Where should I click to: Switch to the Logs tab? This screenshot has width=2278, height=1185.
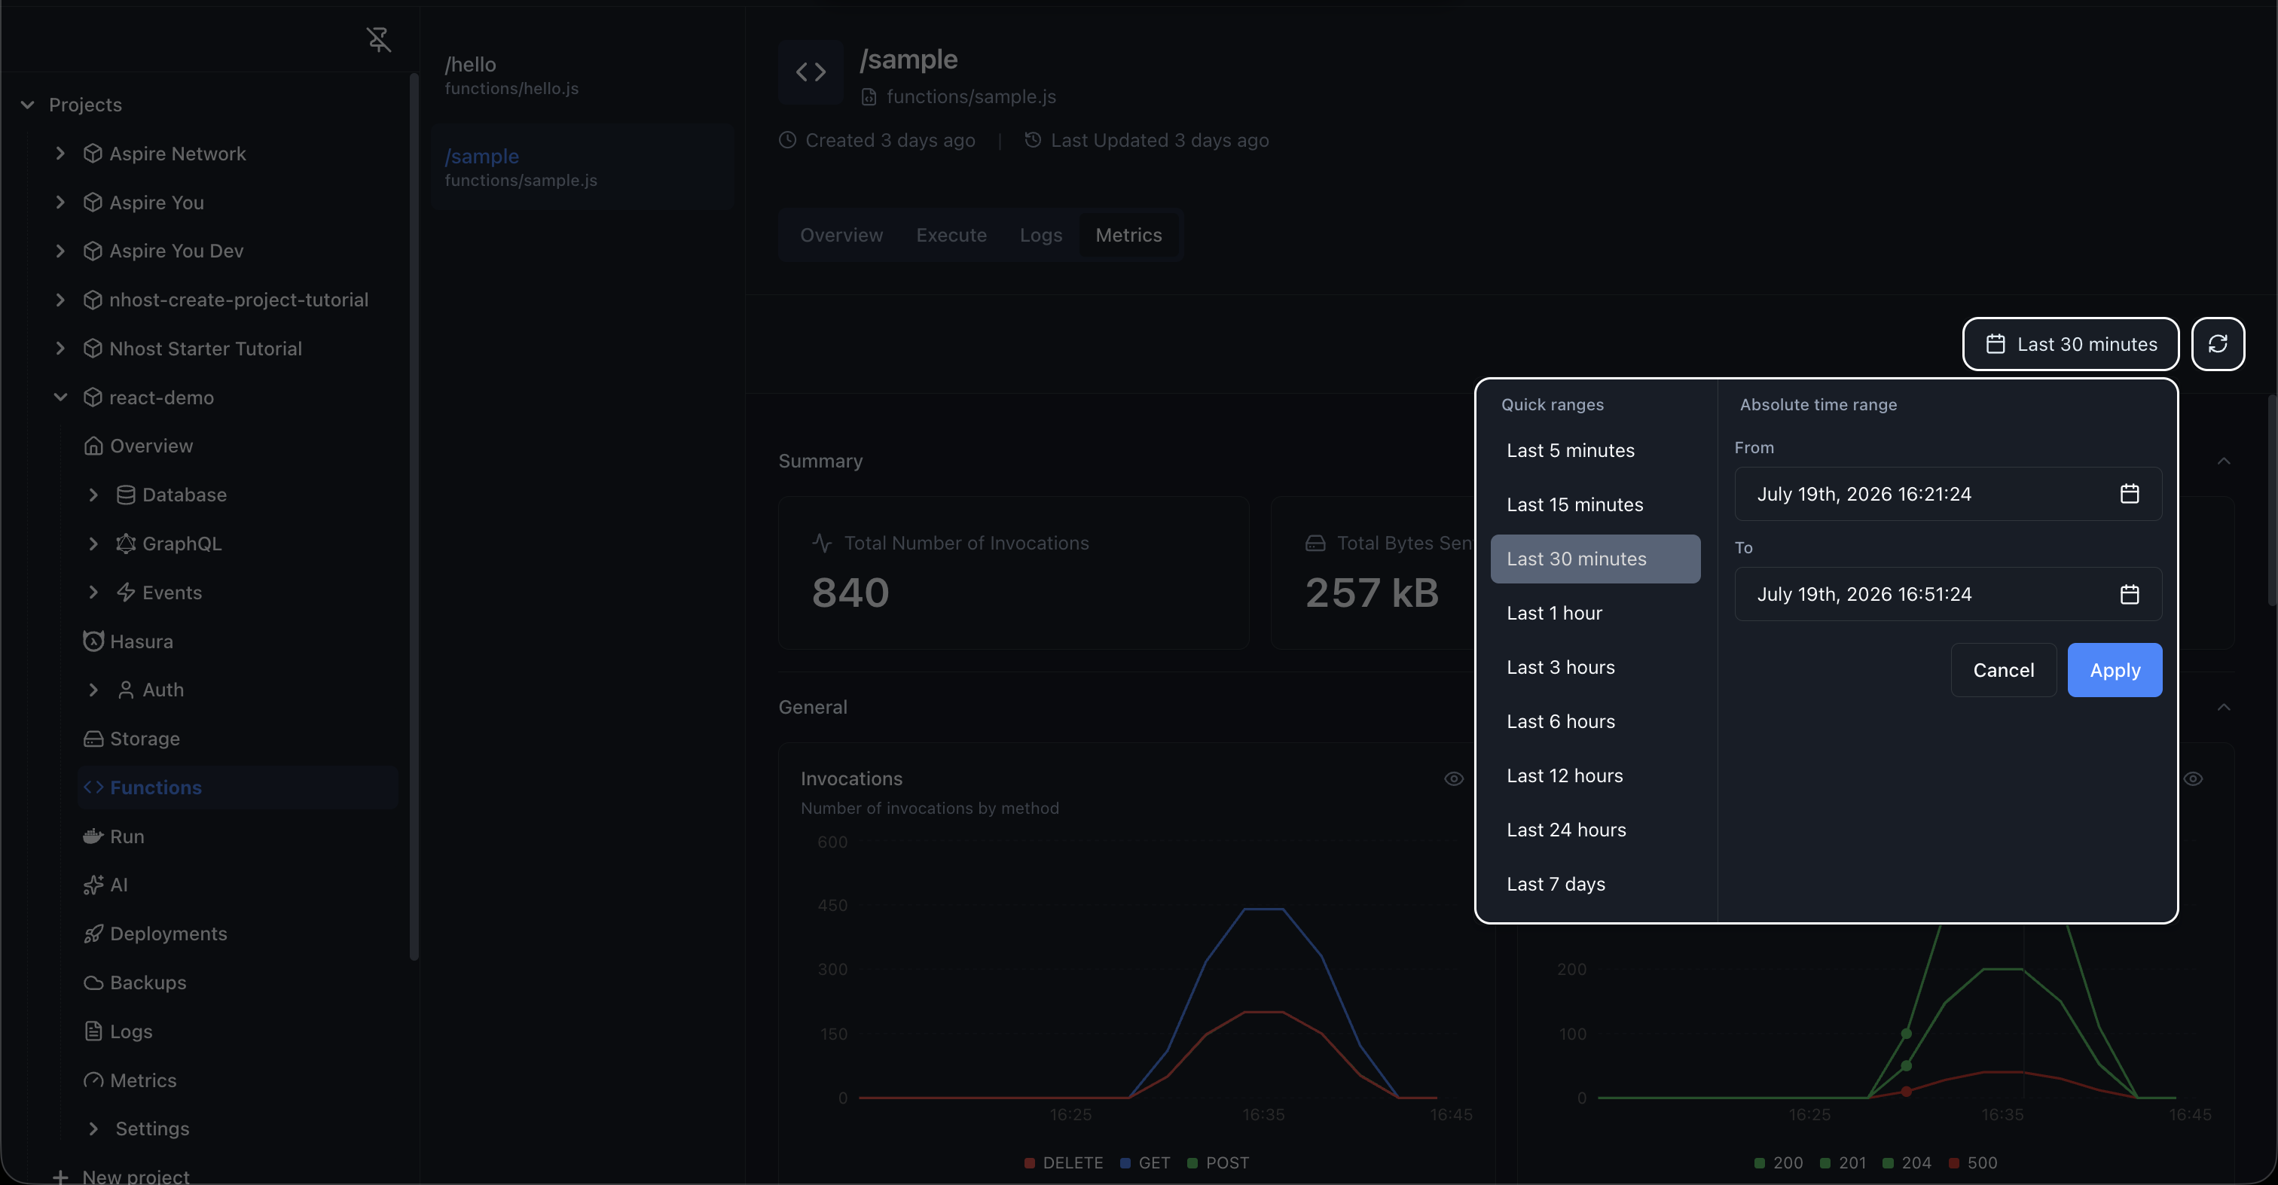1040,235
